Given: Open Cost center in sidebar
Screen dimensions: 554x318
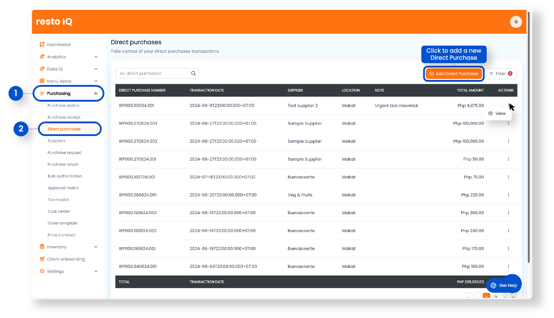Looking at the screenshot, I should pos(59,211).
